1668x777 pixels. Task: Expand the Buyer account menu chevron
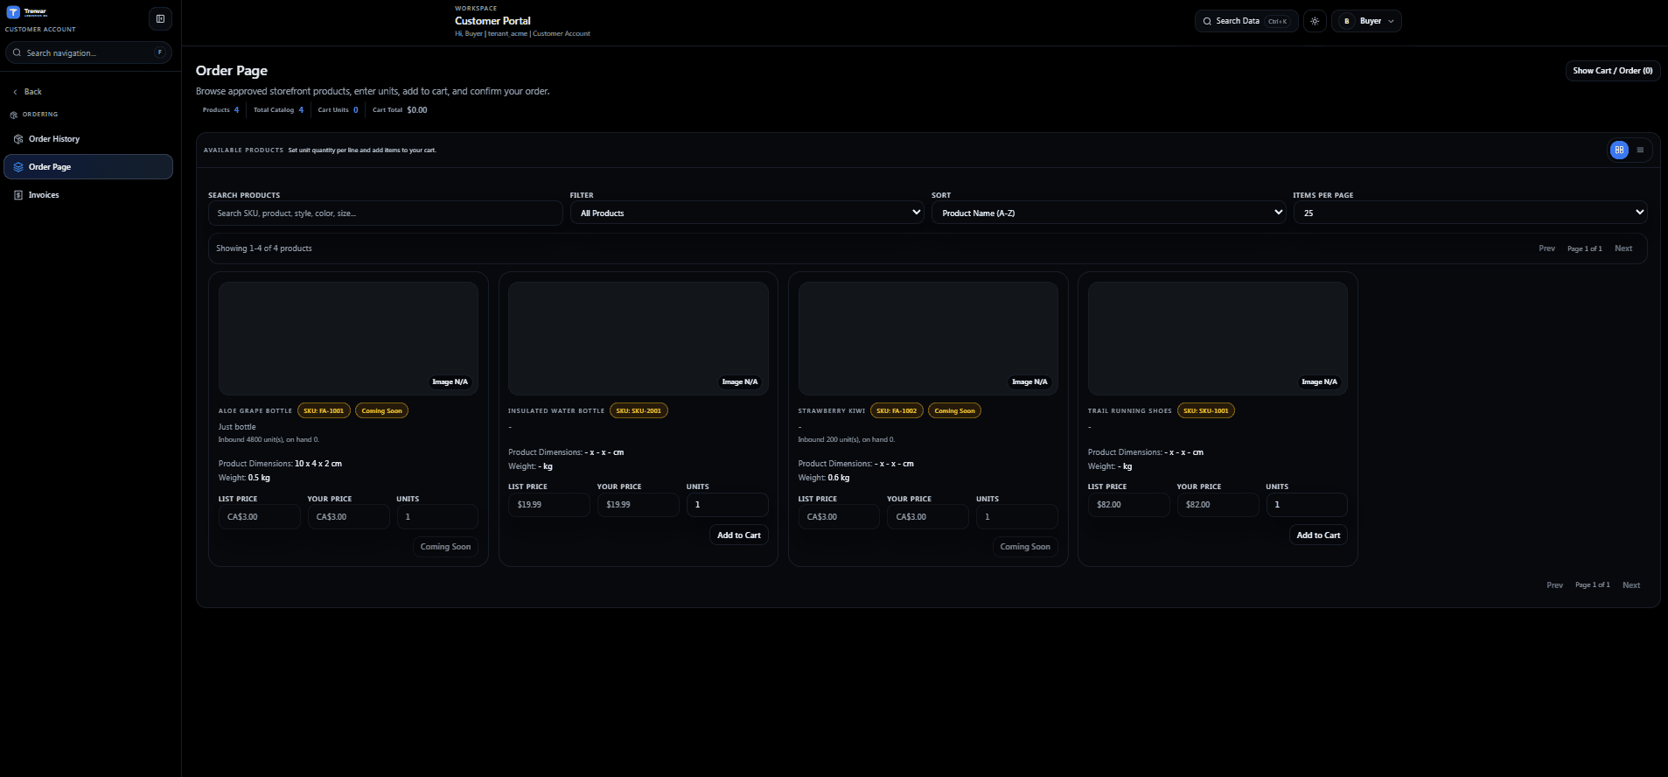(1391, 21)
